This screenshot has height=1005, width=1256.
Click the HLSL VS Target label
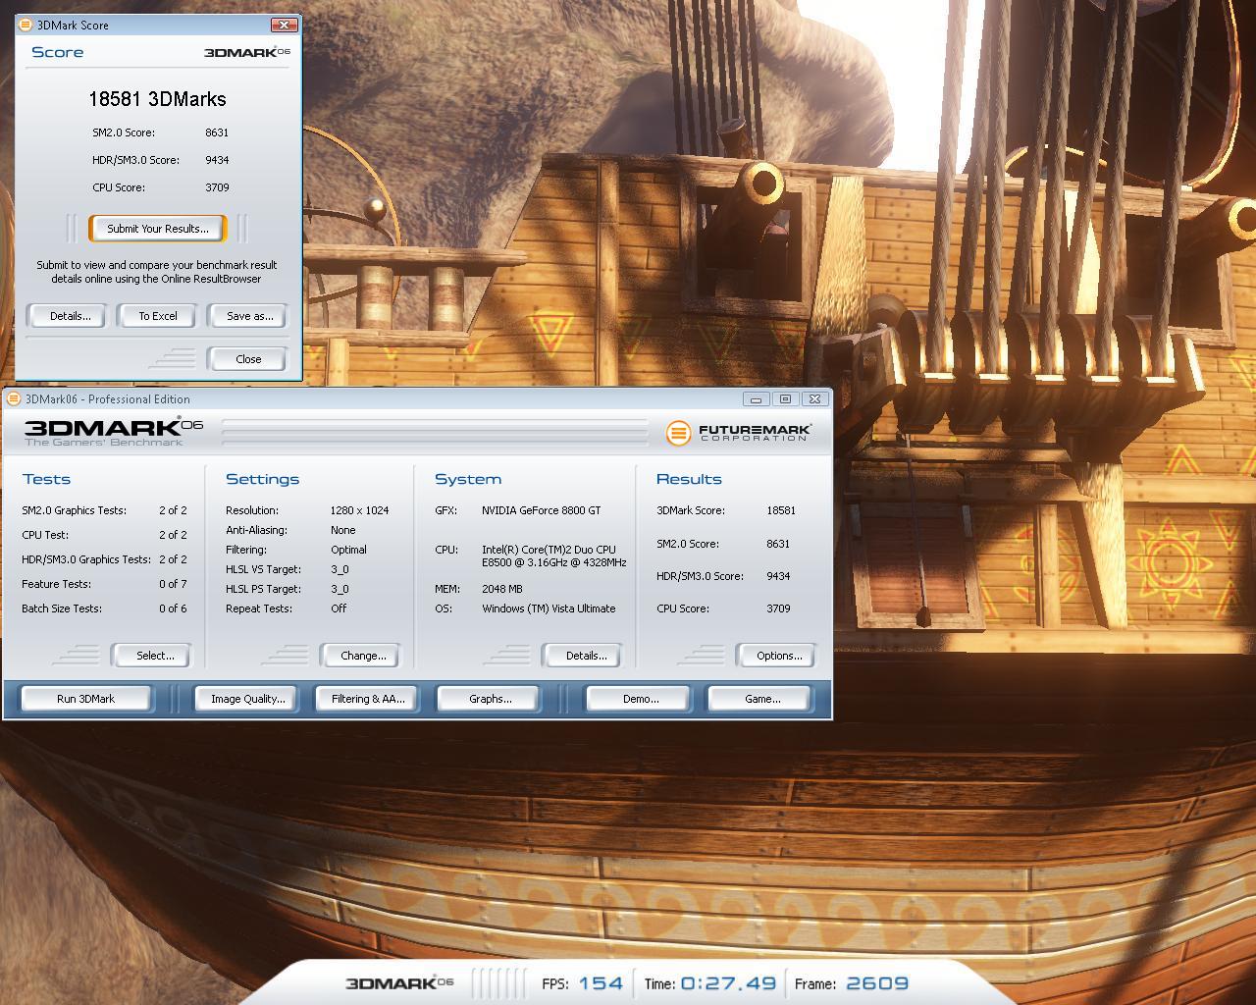click(263, 569)
